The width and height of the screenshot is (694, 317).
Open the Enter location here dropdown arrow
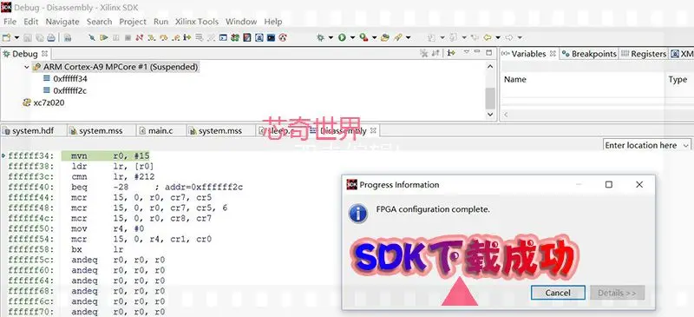click(686, 145)
